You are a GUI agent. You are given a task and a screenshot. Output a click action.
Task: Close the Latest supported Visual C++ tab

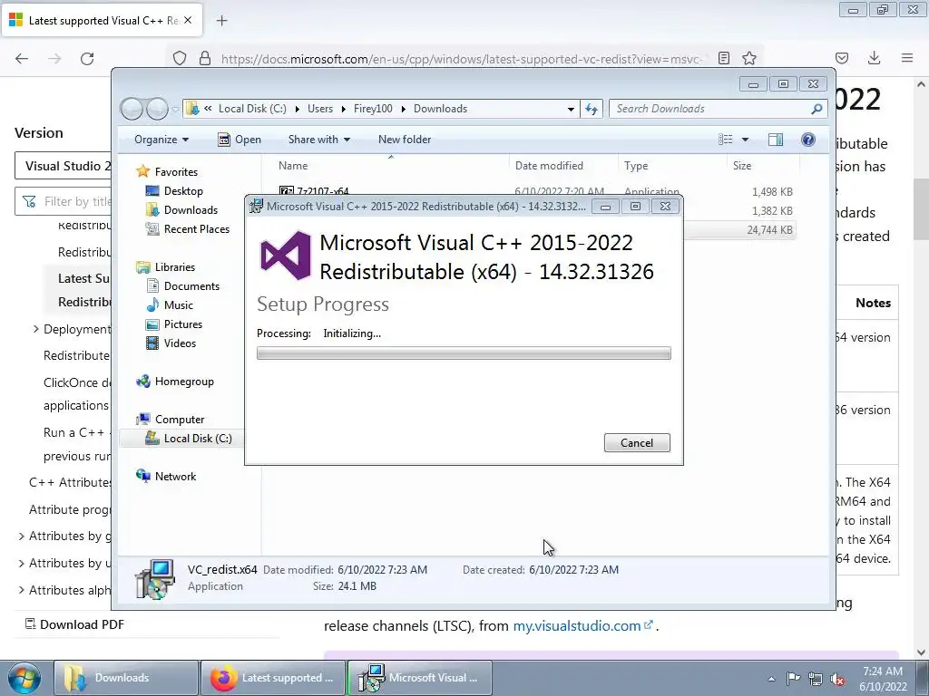(x=188, y=20)
